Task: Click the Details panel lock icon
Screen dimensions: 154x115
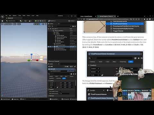Action: pyautogui.click(x=75, y=66)
